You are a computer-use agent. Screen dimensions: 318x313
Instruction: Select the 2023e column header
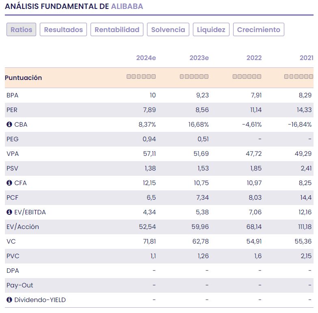[x=199, y=58]
